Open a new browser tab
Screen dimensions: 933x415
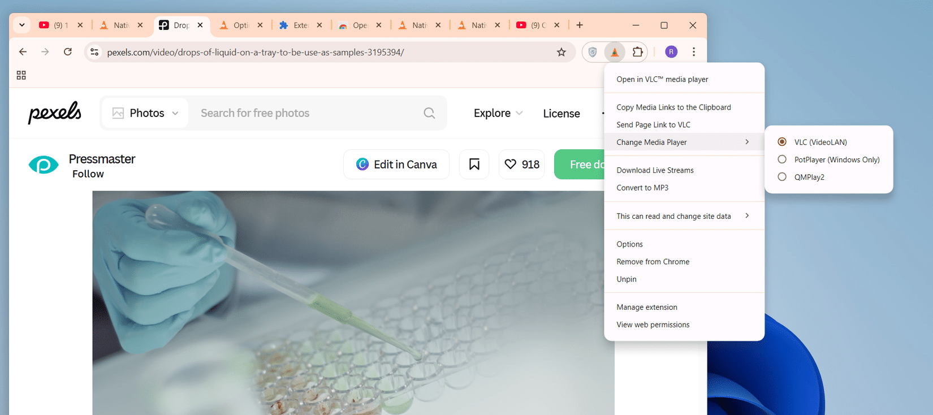[x=580, y=25]
